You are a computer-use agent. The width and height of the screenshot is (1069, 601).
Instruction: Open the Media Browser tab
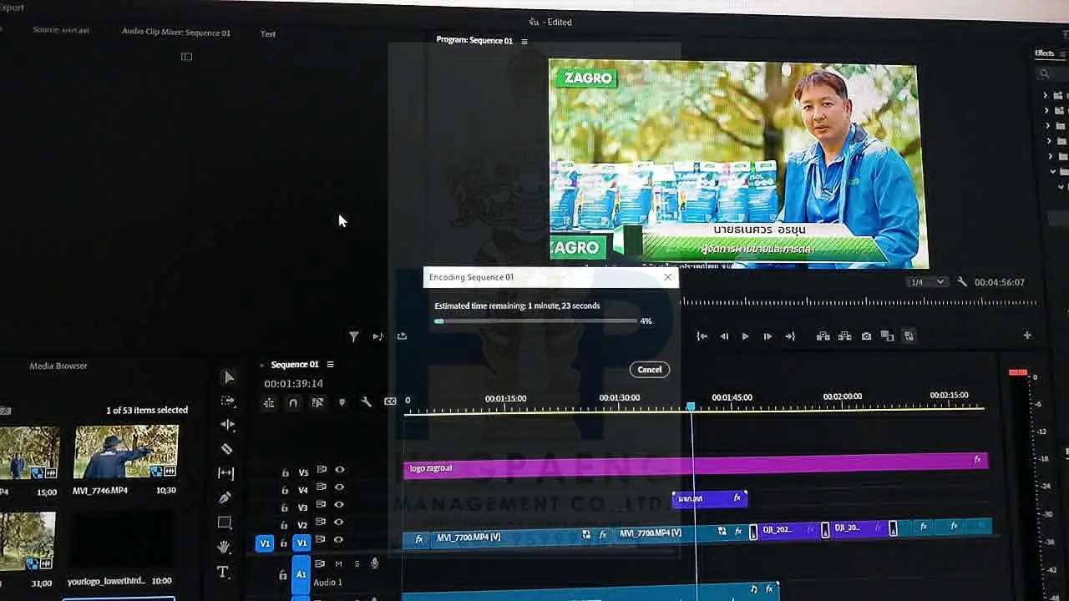(58, 366)
